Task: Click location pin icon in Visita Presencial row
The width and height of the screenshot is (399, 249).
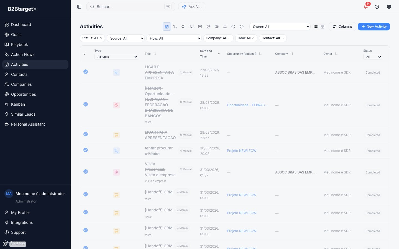Action: point(116,172)
